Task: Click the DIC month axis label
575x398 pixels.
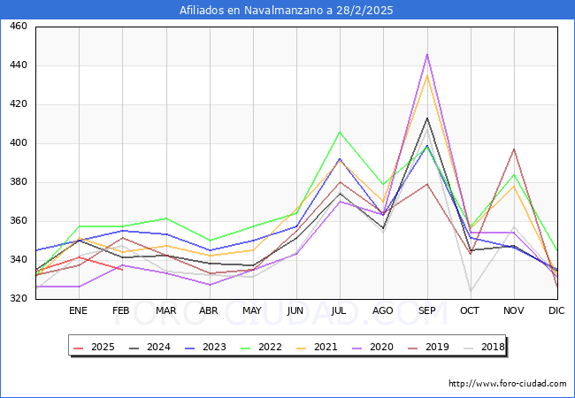Action: pyautogui.click(x=556, y=310)
